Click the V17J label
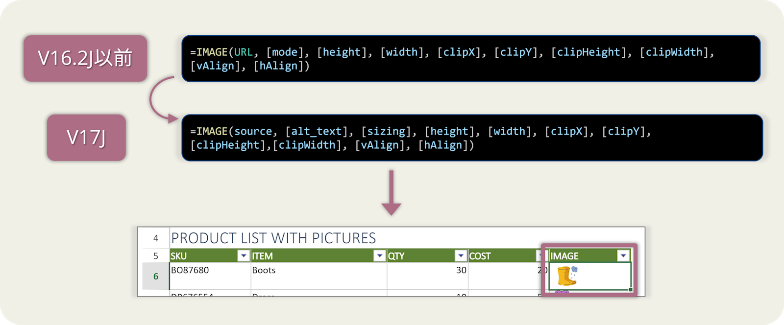 86,138
